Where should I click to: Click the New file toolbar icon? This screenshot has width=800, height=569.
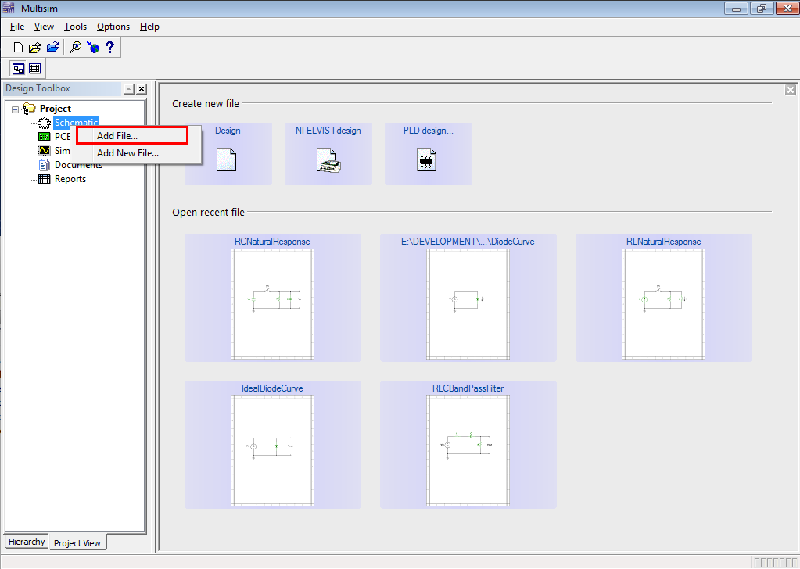(18, 48)
